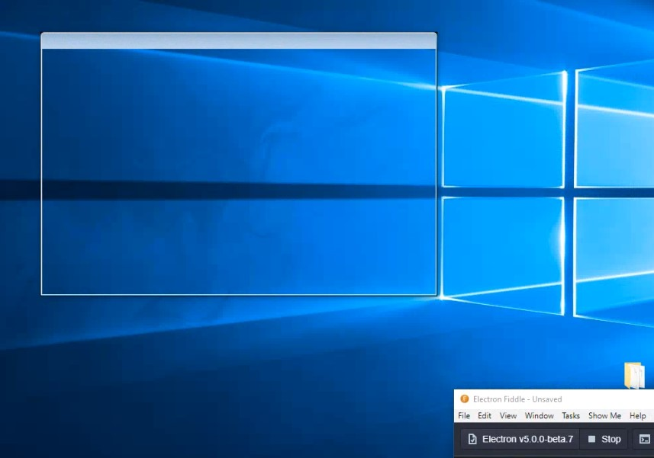The image size is (654, 458).
Task: Click the orange Electron Fiddle app icon
Action: [464, 399]
